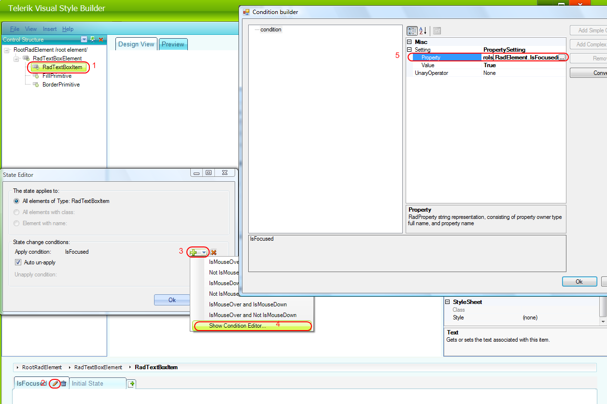Screen dimensions: 607x404
Task: Click the Condition builder title bar icon
Action: coord(246,12)
